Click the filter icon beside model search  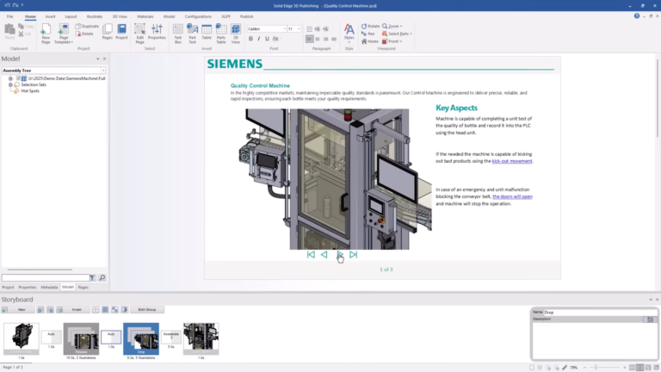[92, 277]
